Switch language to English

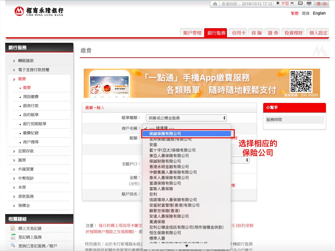tap(319, 13)
